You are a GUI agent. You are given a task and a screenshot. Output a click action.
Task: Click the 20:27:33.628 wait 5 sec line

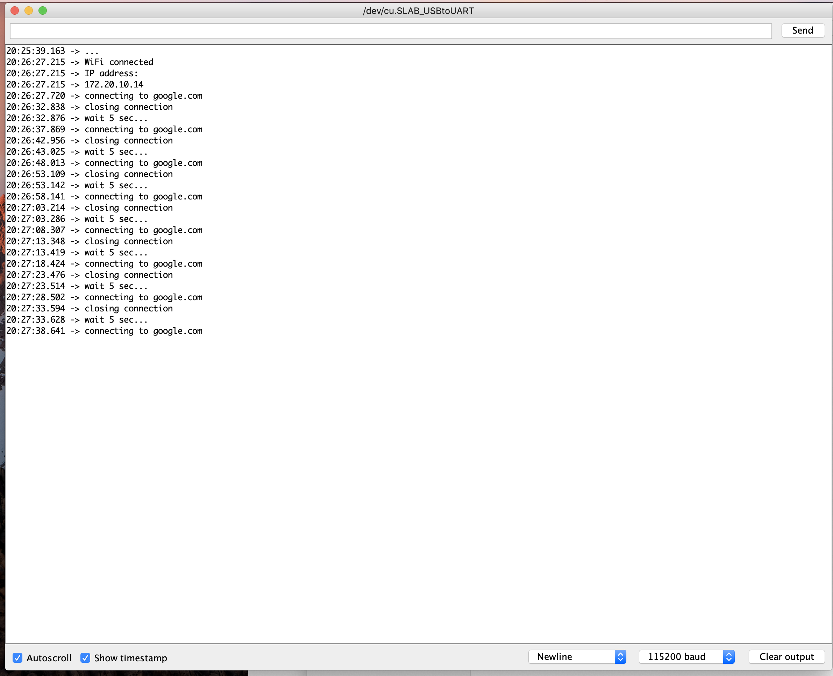(x=77, y=320)
